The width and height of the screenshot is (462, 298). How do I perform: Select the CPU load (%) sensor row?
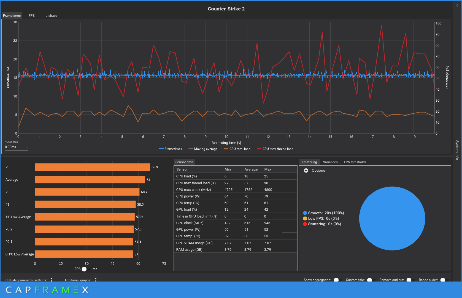coord(236,176)
